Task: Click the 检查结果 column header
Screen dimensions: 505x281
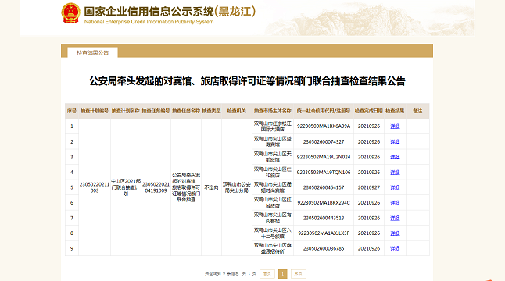Action: pos(395,111)
